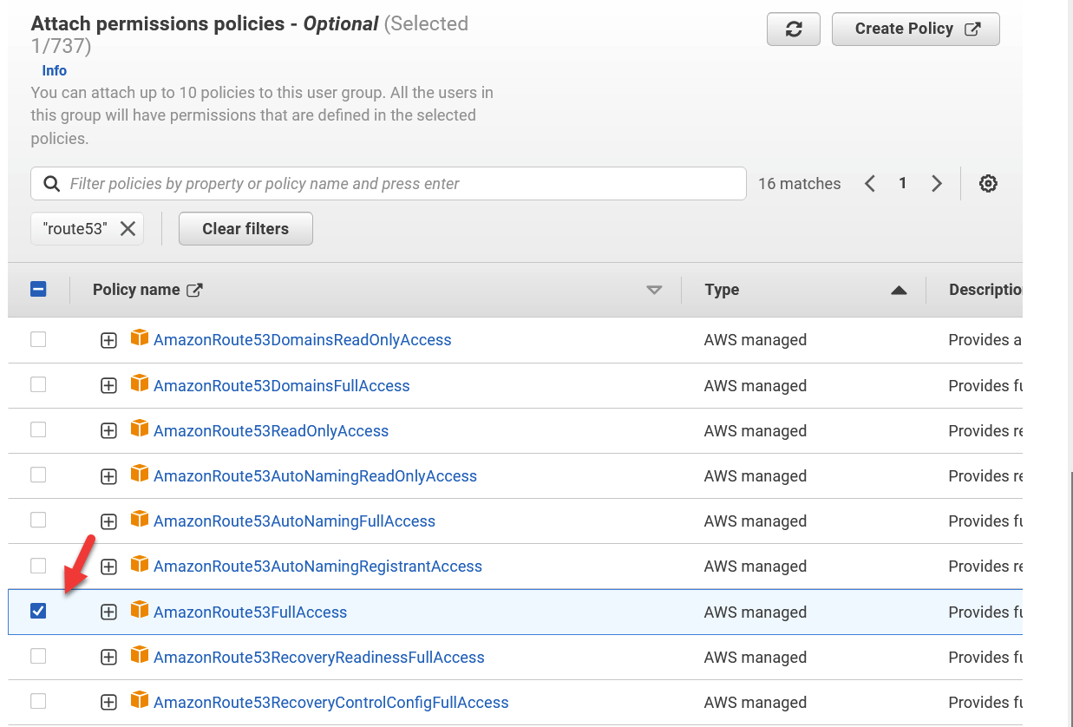Click the "16 matches" count text
Viewport: 1073px width, 727px height.
(x=800, y=184)
